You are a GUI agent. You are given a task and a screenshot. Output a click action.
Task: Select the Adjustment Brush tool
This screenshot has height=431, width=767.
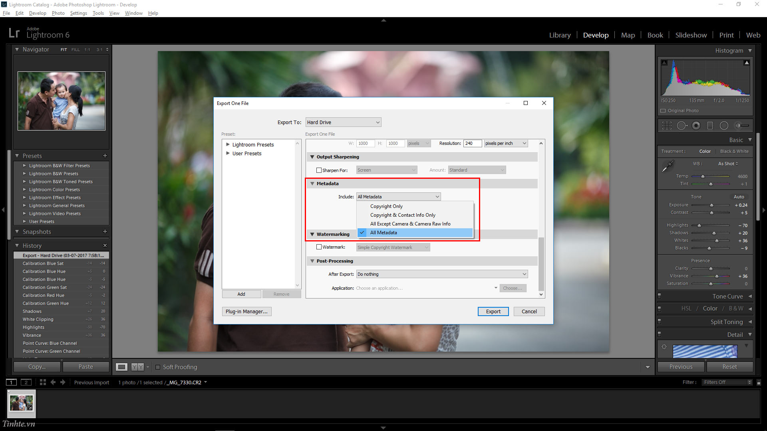coord(742,126)
